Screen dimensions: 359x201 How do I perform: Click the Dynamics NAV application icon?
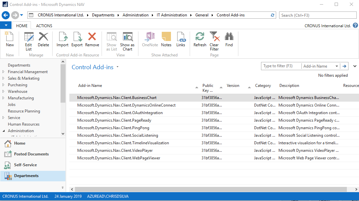pos(5,4)
